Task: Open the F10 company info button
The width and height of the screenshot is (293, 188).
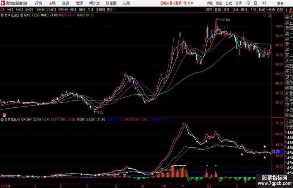Action: tap(253, 10)
